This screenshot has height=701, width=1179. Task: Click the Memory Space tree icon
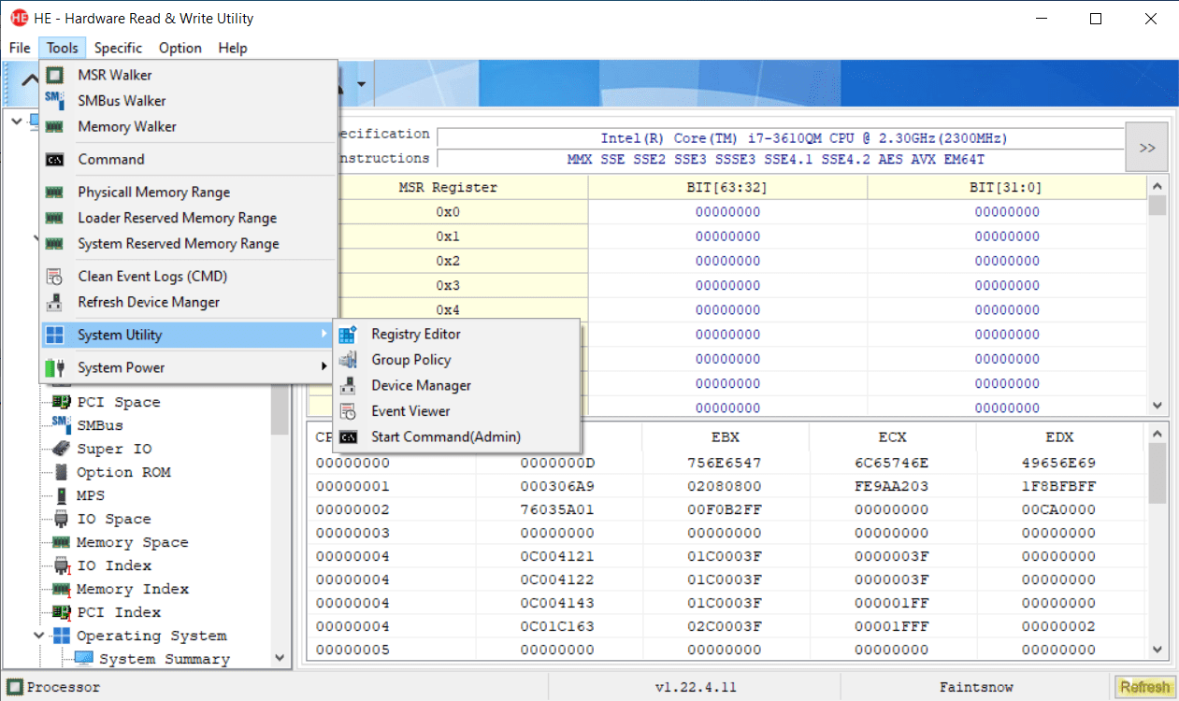[62, 542]
